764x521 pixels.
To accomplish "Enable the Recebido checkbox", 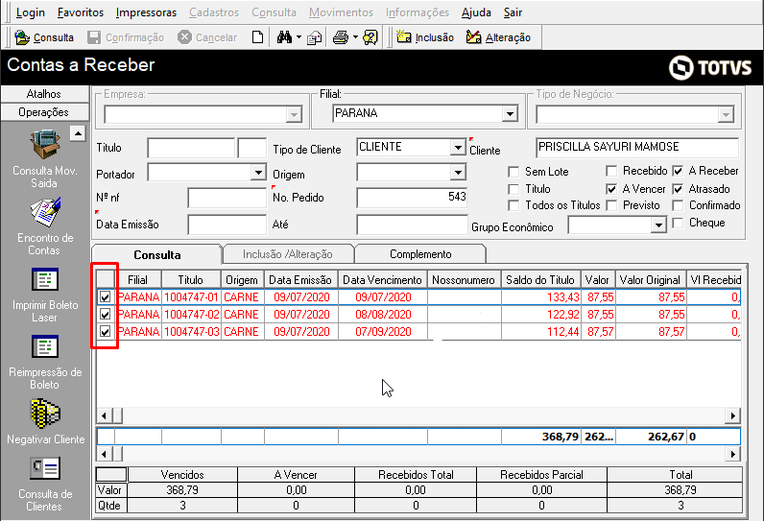I will pyautogui.click(x=611, y=171).
